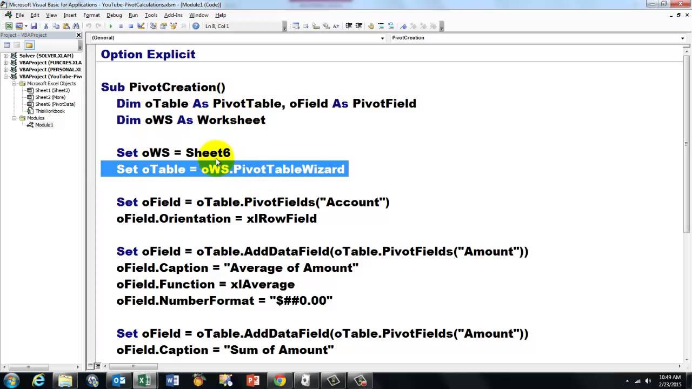Expand the VBAProject (PERSONAL.XL) node
This screenshot has height=389, width=692.
(x=6, y=70)
